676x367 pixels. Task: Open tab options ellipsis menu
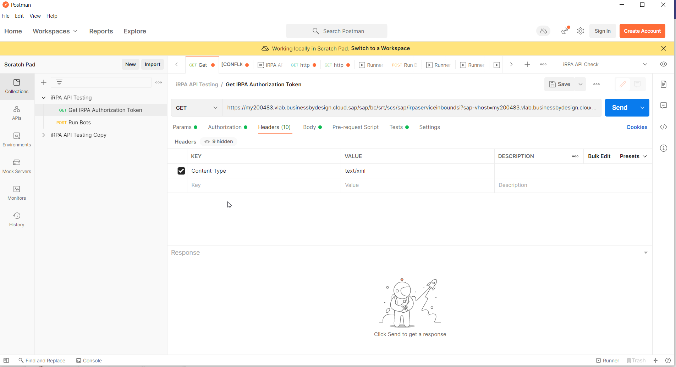pos(543,64)
